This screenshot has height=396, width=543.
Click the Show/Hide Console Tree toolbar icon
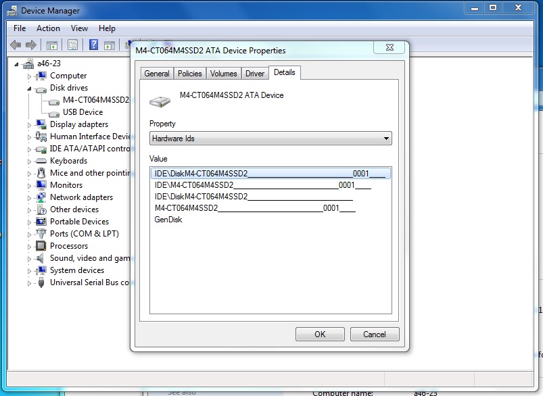(x=52, y=45)
